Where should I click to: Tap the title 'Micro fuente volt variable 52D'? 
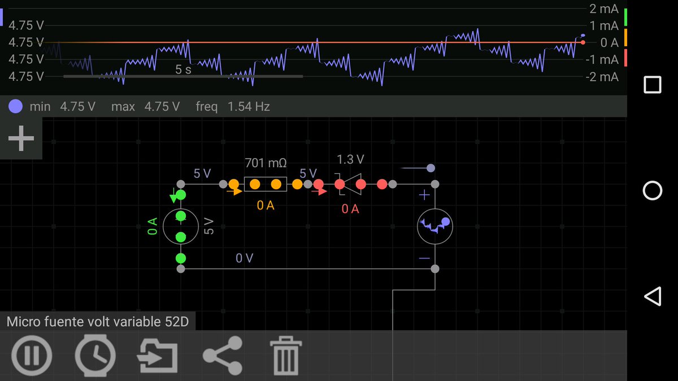[97, 322]
